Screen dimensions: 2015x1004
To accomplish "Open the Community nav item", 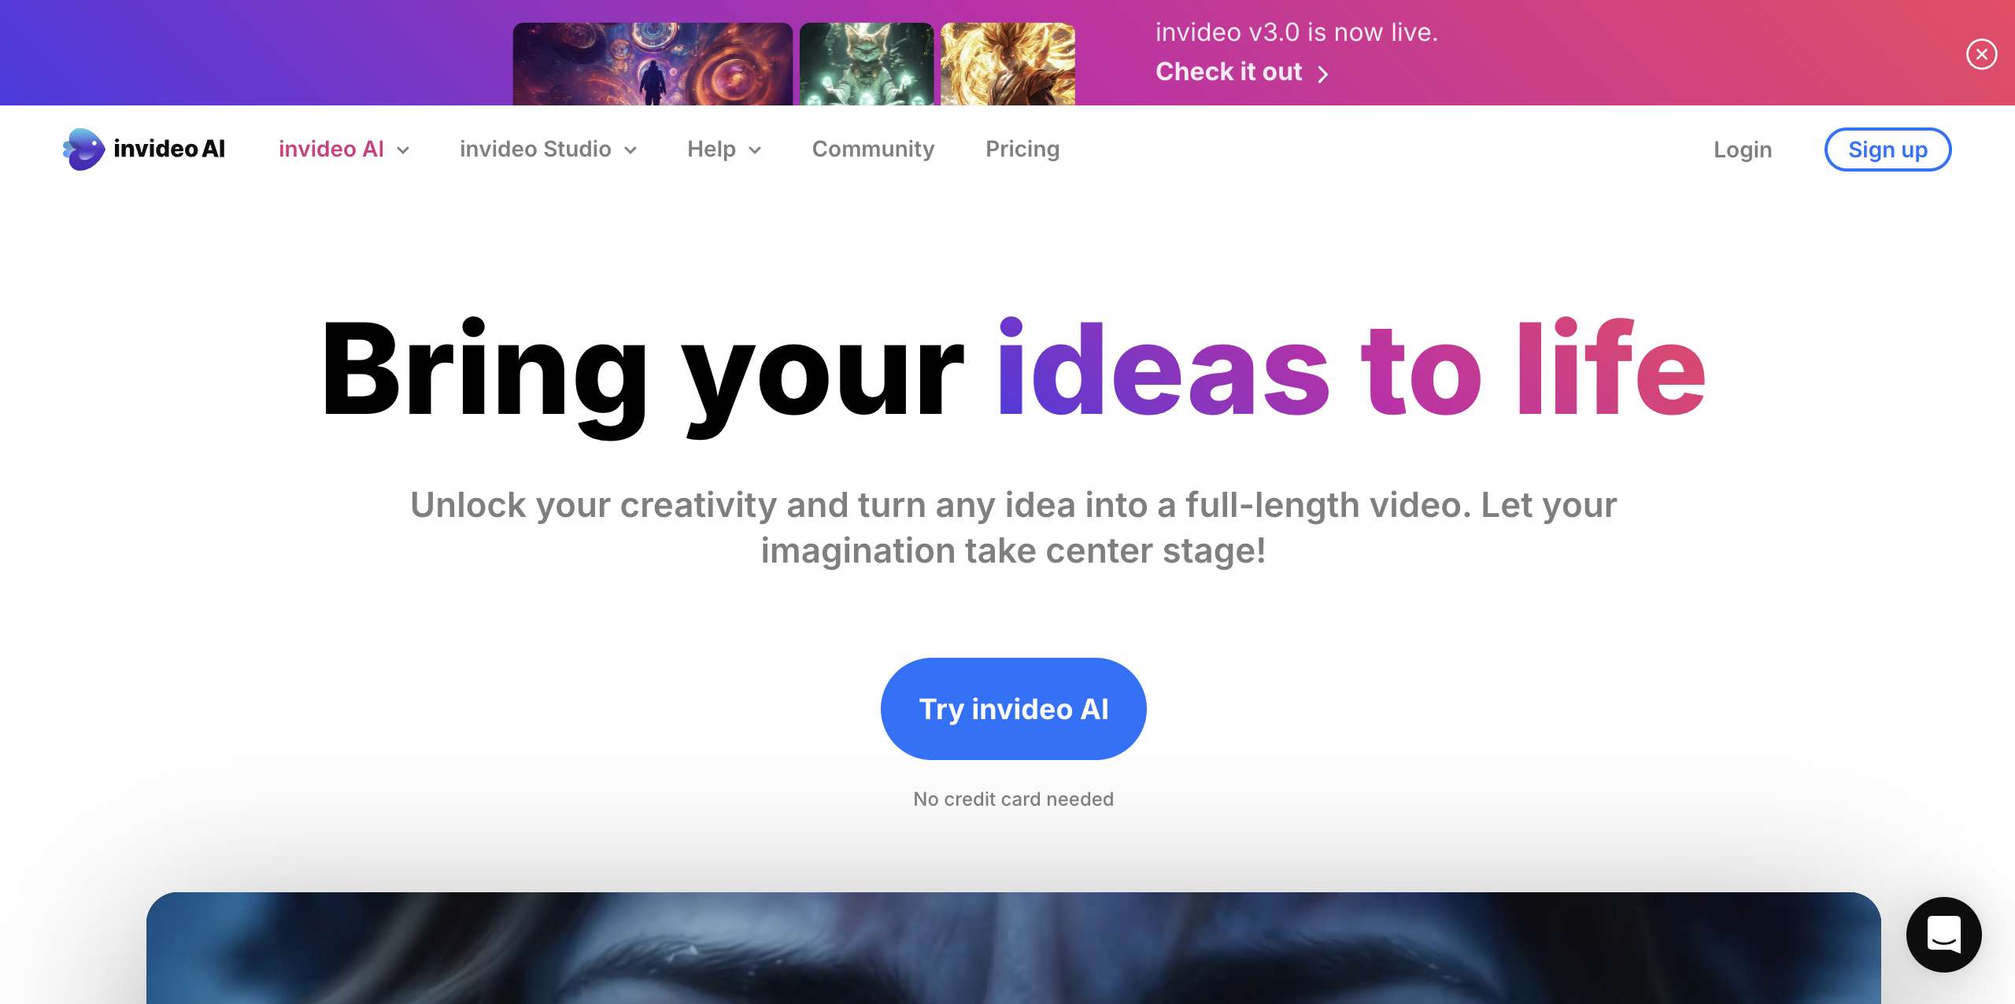I will point(873,149).
